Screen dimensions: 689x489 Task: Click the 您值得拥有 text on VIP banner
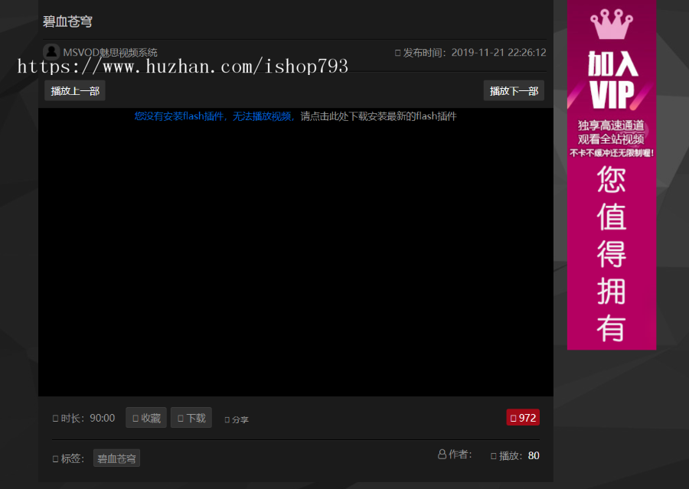(x=612, y=253)
